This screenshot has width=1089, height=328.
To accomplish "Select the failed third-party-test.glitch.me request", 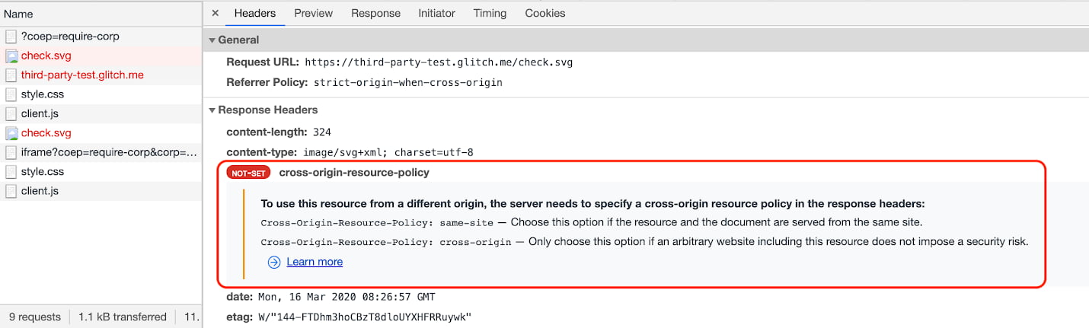I will pyautogui.click(x=82, y=75).
